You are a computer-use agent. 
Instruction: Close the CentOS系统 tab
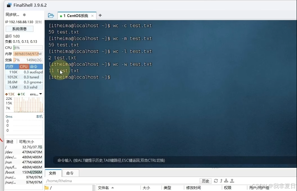(92, 16)
